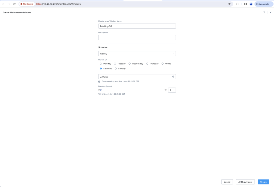274x187 pixels.
Task: Click the Cancel button
Action: (227, 182)
